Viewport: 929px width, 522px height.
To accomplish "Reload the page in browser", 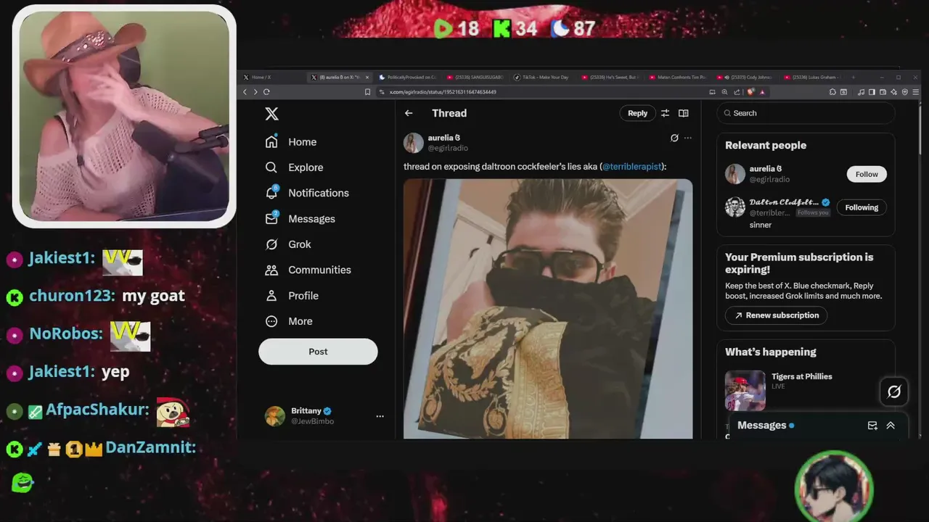I will point(266,92).
